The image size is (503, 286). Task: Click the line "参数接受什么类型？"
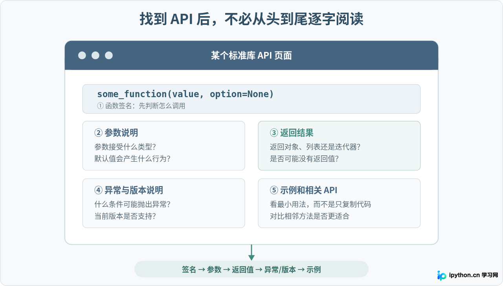[x=125, y=147]
